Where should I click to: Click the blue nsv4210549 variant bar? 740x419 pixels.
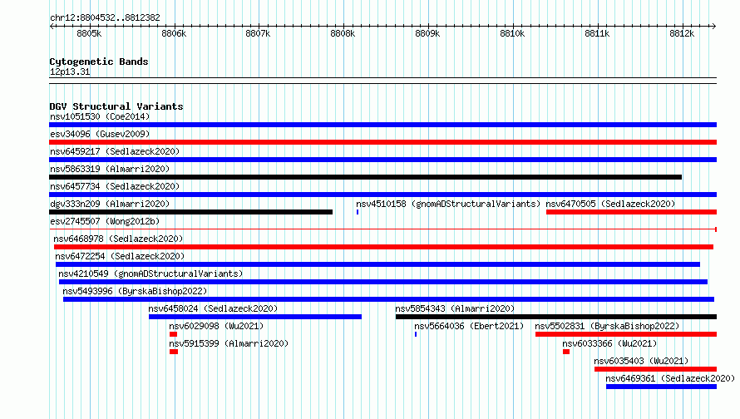(383, 282)
